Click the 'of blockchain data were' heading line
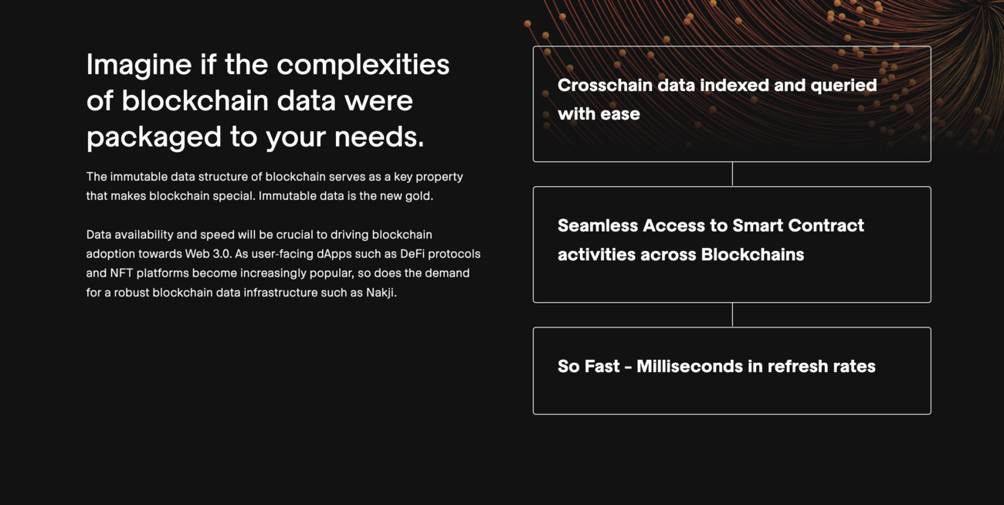This screenshot has height=505, width=1004. pos(249,100)
